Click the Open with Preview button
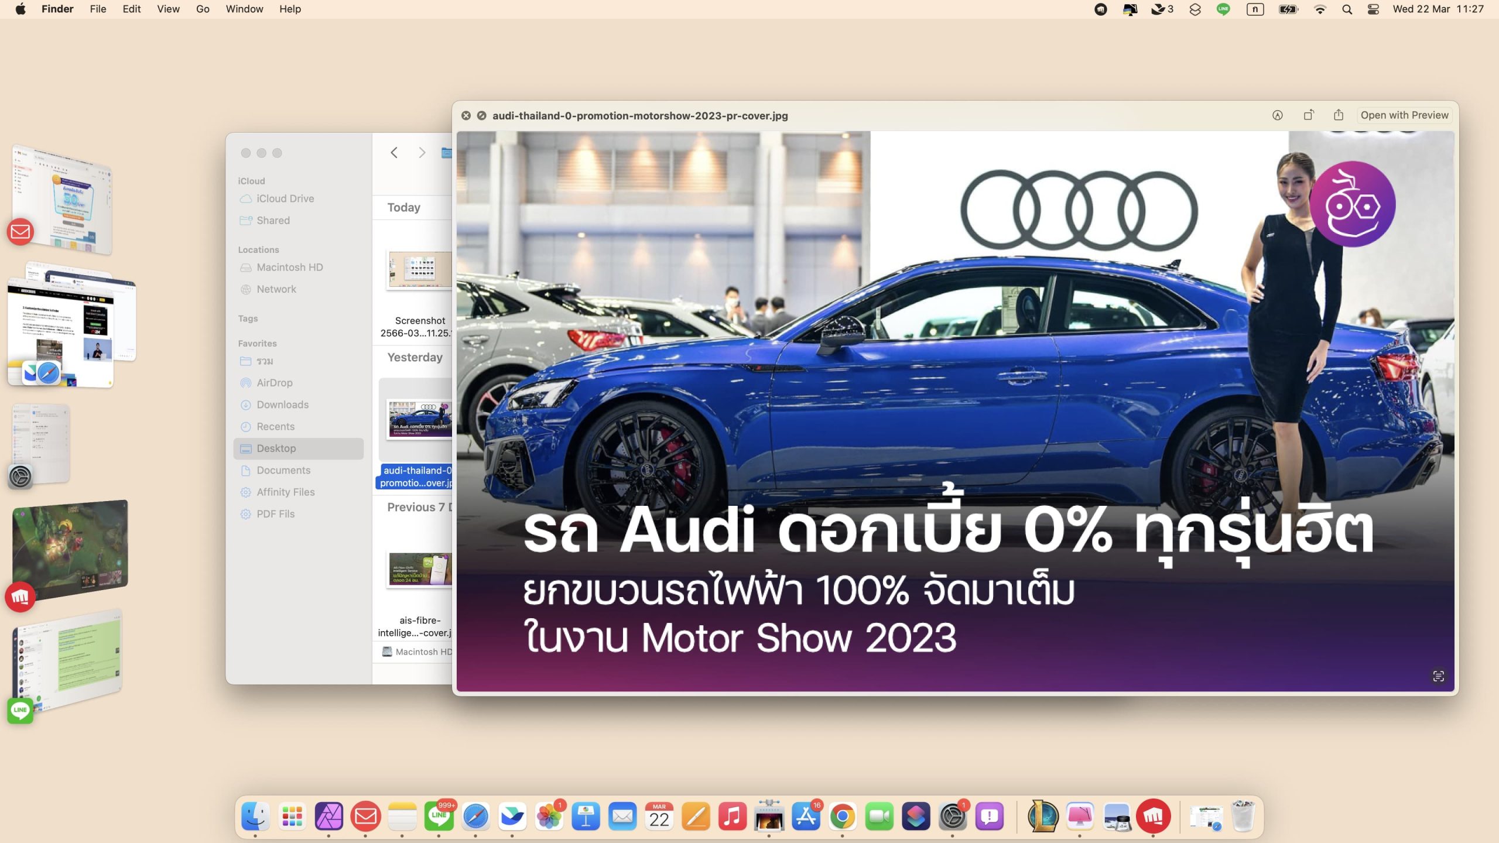This screenshot has width=1499, height=843. pos(1404,115)
